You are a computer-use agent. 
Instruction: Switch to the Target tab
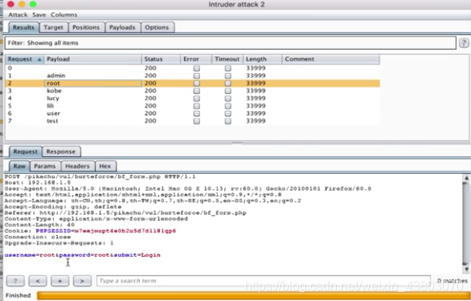click(x=54, y=27)
